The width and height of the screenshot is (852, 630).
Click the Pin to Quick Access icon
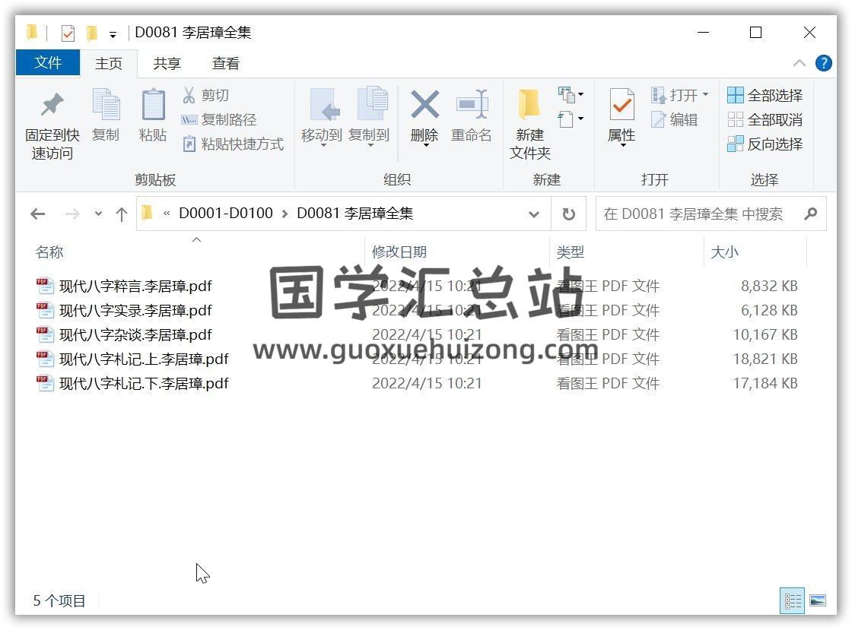click(52, 106)
